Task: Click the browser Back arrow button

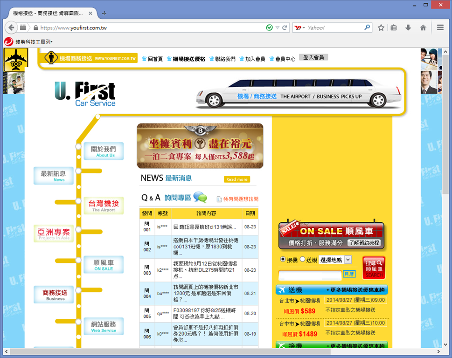Action: [11, 28]
